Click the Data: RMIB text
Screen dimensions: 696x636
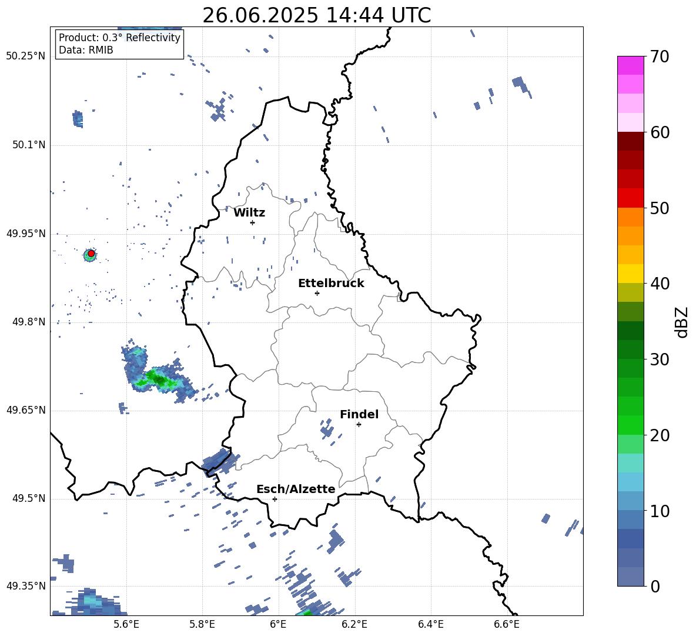click(x=86, y=50)
